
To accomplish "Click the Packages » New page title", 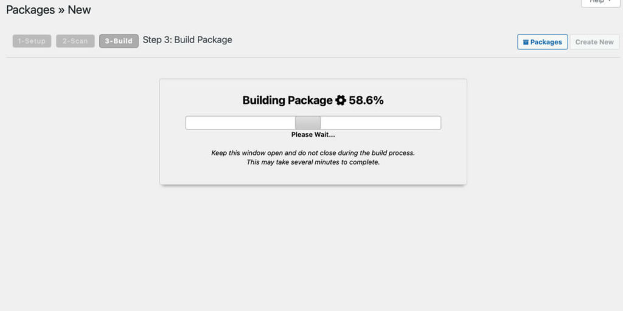I will pos(49,10).
